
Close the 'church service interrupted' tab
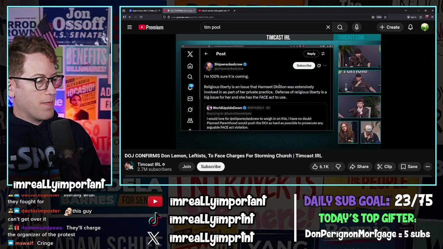(229, 11)
